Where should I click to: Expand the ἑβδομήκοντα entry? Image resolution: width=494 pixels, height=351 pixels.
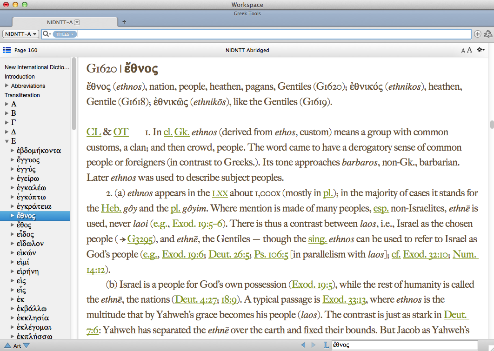[12, 151]
